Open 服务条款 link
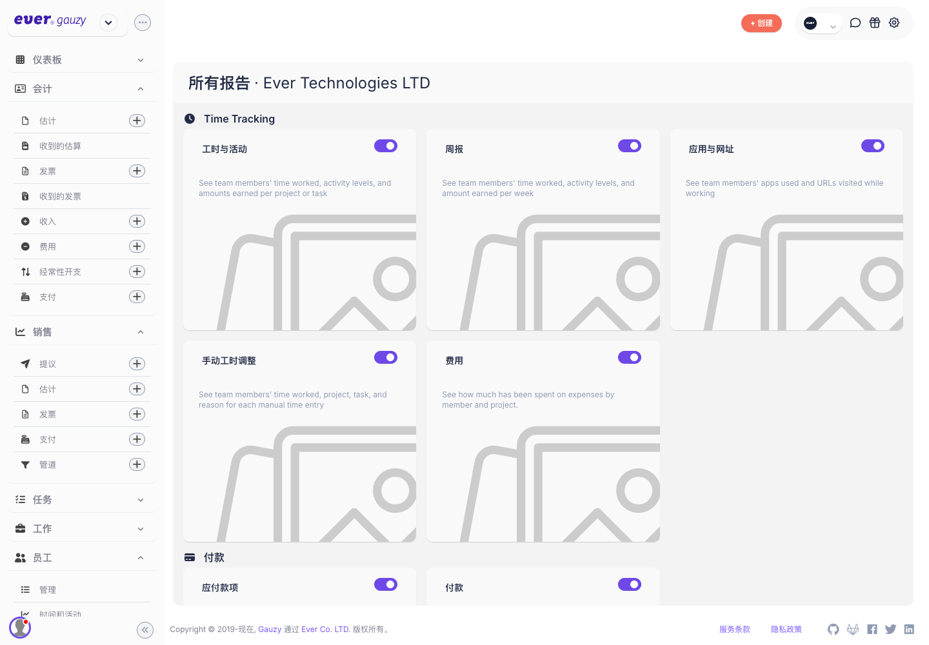929x645 pixels. point(735,630)
